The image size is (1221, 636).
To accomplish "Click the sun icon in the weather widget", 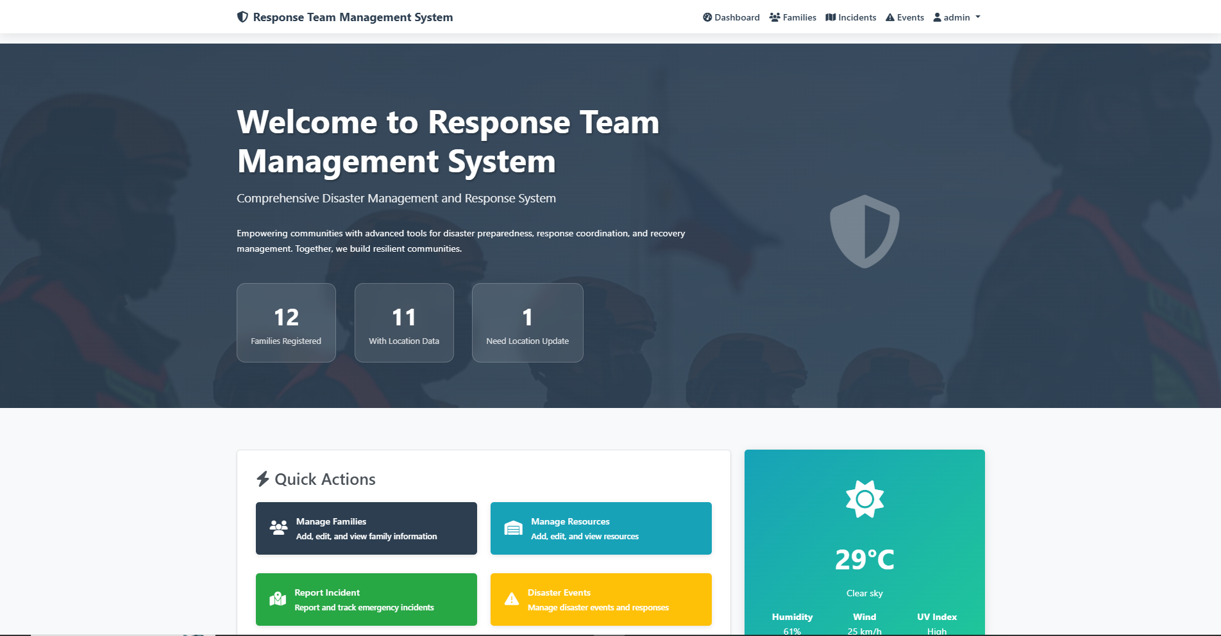I will click(864, 499).
